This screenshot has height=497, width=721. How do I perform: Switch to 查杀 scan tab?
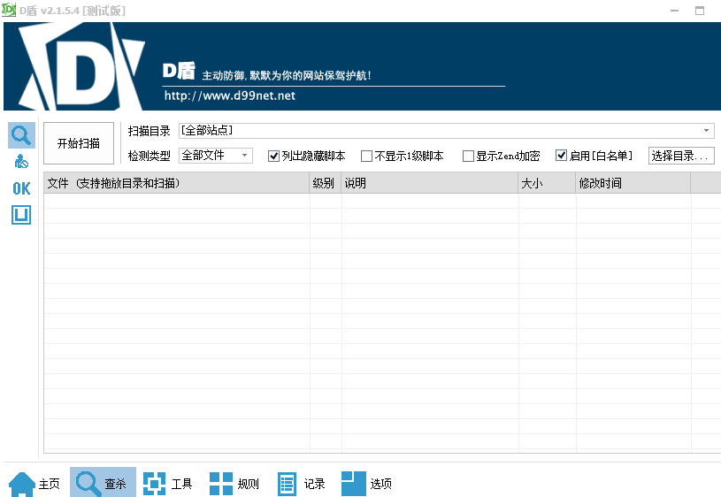click(x=103, y=482)
